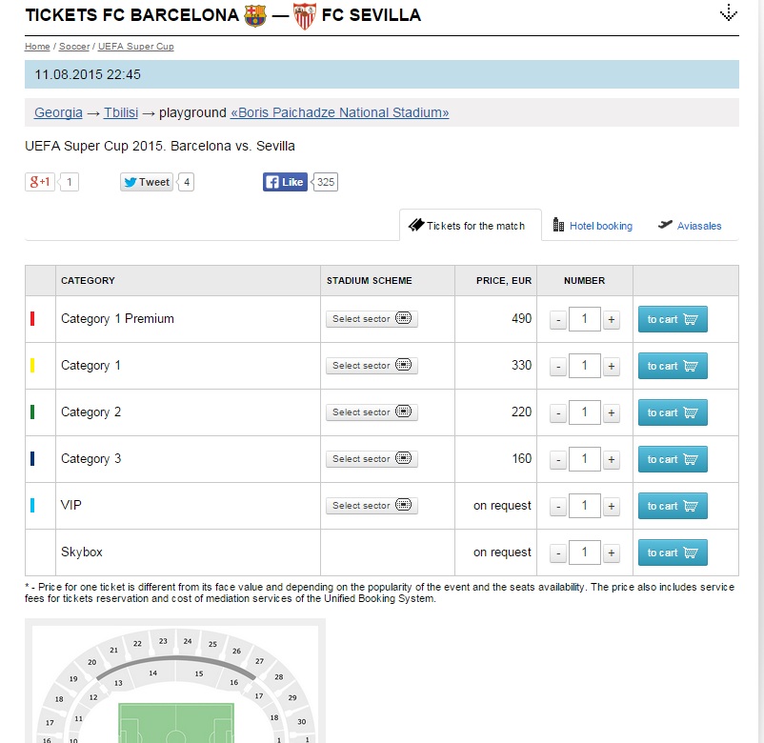Viewport: 764px width, 743px height.
Task: Open the Boris Paichadze National Stadium link
Action: tap(339, 112)
